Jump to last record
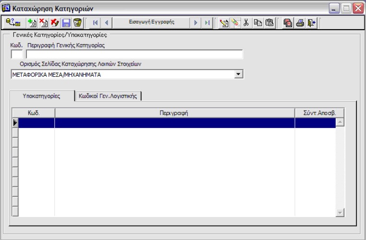Screen dimensions: 366x240 click(206, 23)
